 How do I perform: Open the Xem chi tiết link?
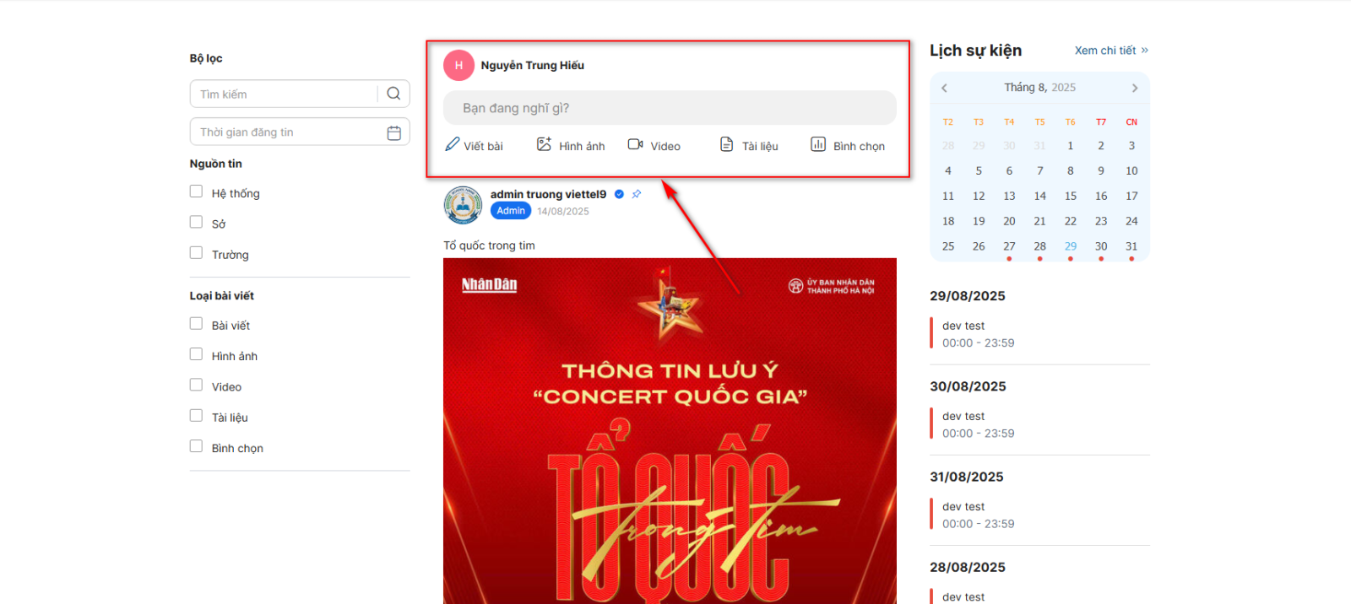pyautogui.click(x=1111, y=51)
